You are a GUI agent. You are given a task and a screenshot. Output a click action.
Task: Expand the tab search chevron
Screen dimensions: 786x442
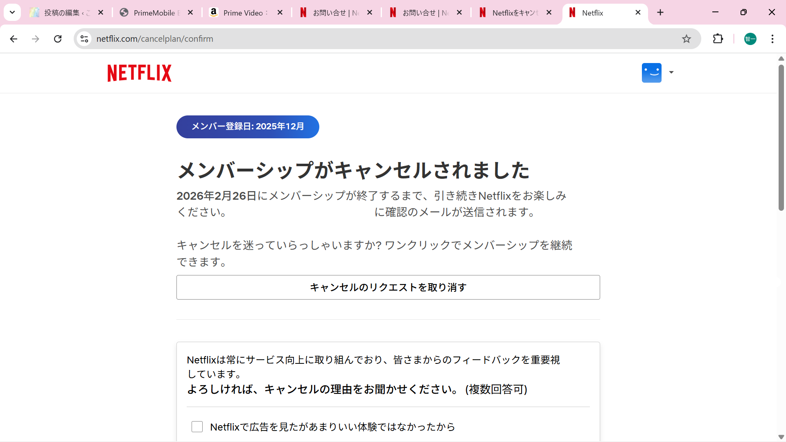coord(12,12)
